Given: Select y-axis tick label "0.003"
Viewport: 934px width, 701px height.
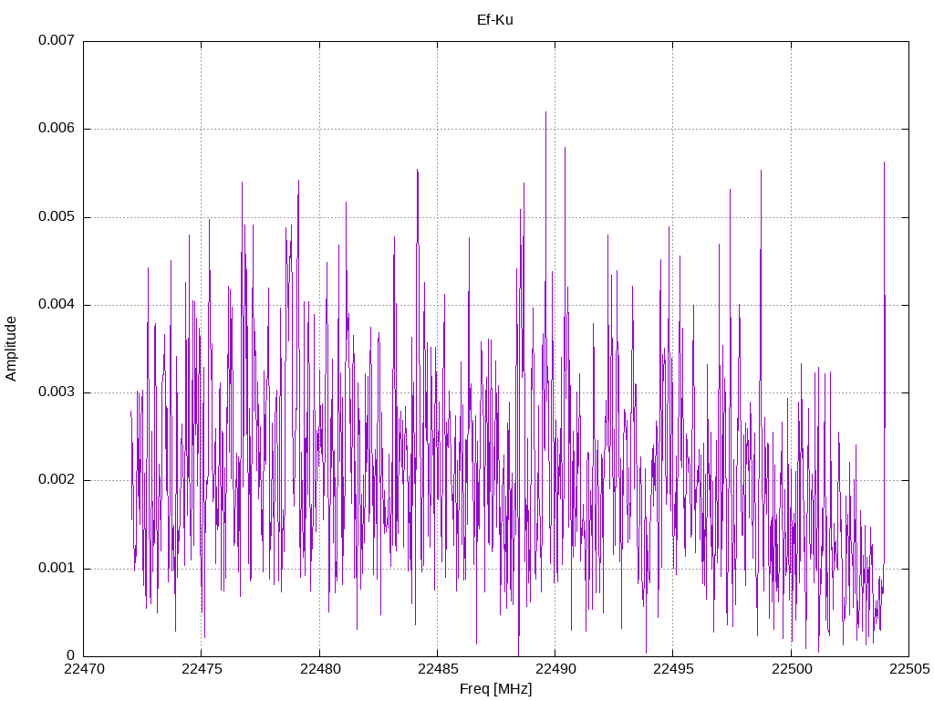Looking at the screenshot, I should point(57,392).
